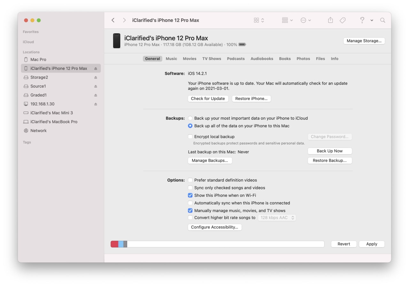Uncheck Show this iPhone when on Wi-Fi
409x286 pixels.
click(x=190, y=196)
